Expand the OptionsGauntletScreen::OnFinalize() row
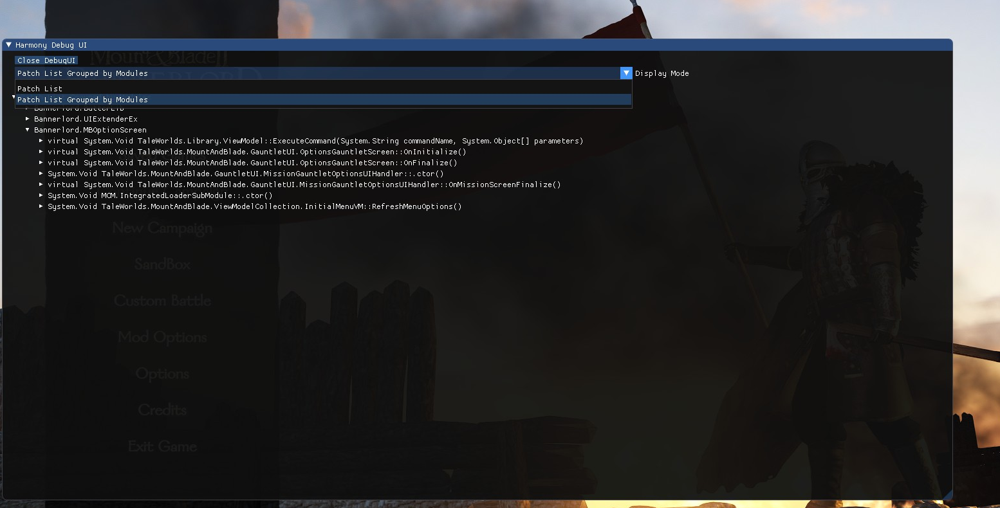 [x=41, y=163]
